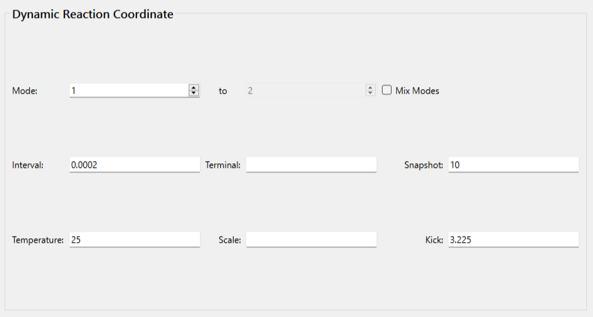Click the Mode spinbox up arrow
This screenshot has height=317, width=593.
pos(194,88)
